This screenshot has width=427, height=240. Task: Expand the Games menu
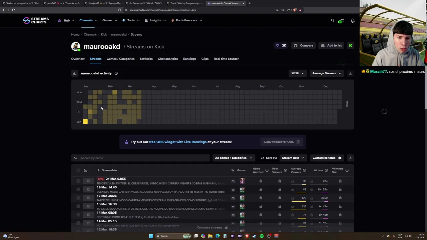click(109, 20)
